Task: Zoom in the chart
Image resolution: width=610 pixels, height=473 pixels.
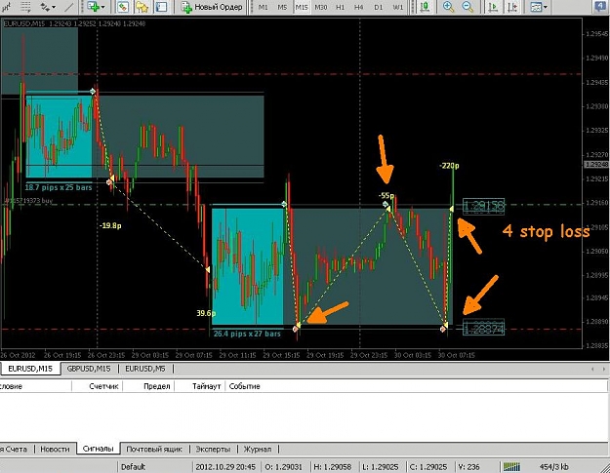Action: point(449,7)
